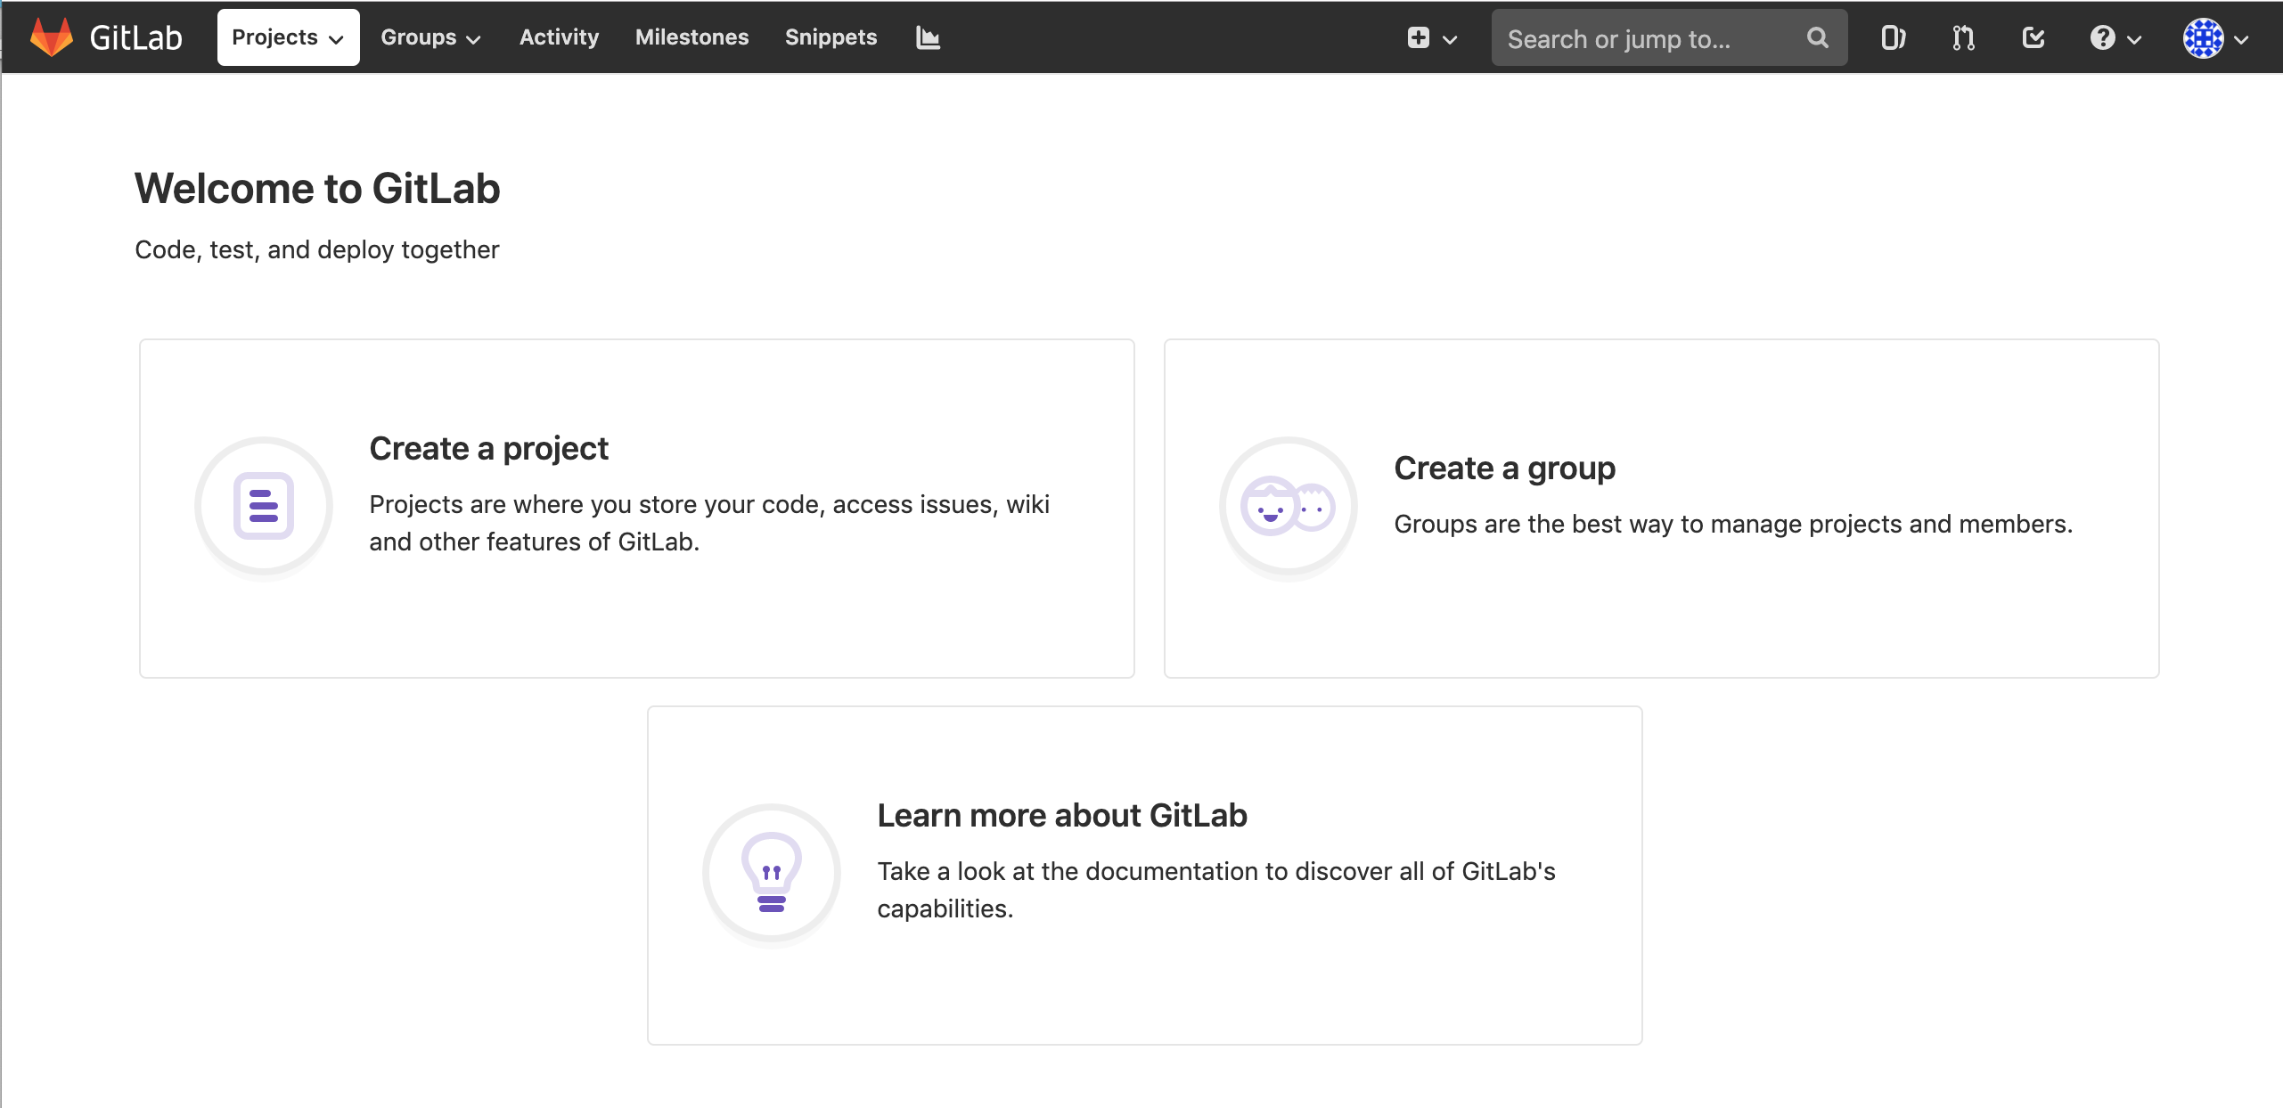Expand the user profile chevron
Viewport: 2283px width, 1108px height.
pyautogui.click(x=2241, y=40)
